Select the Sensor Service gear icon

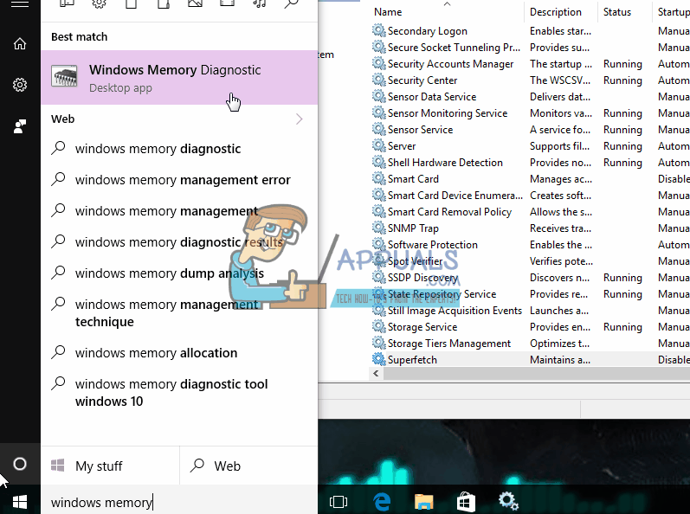click(378, 129)
